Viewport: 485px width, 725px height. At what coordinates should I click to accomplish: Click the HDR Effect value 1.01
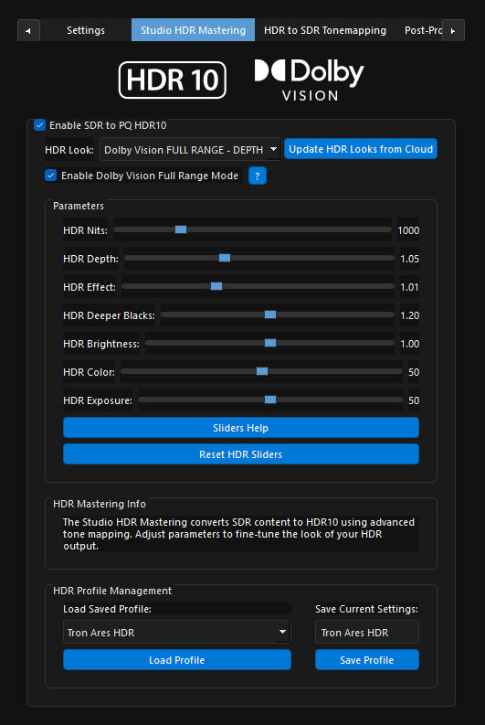pos(410,287)
